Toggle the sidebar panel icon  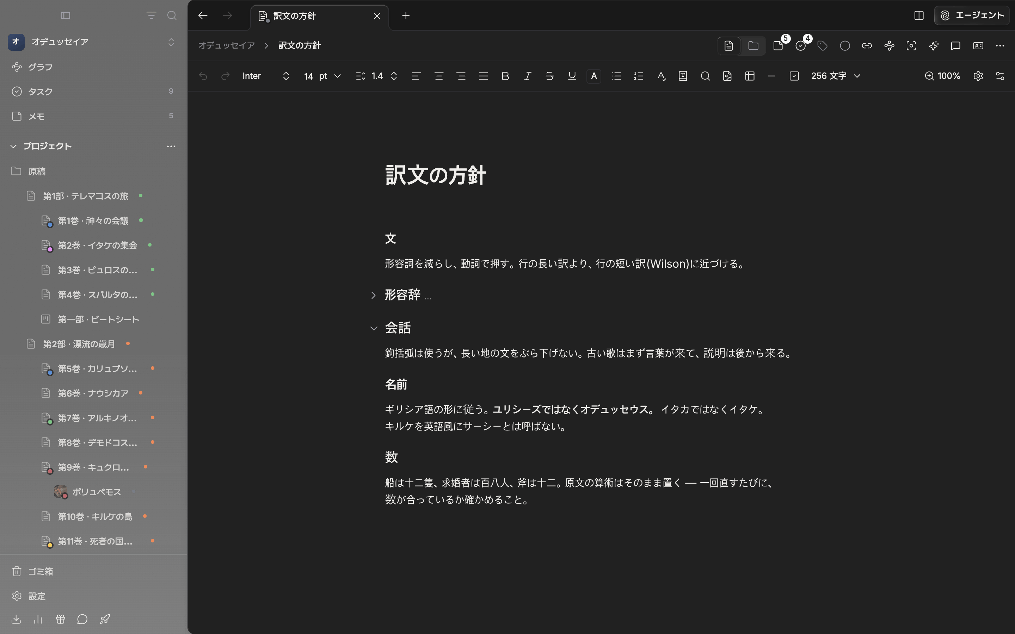click(66, 15)
